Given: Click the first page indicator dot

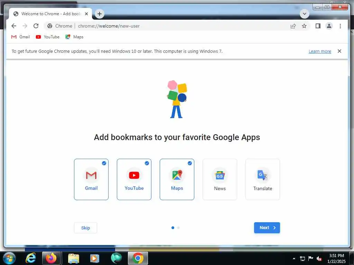Looking at the screenshot, I should pos(173,228).
